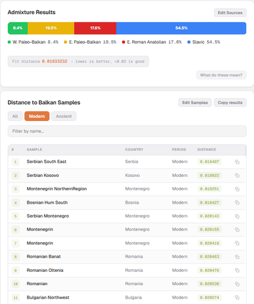Click the distance value 0.019022
The image size is (254, 304).
[210, 176]
